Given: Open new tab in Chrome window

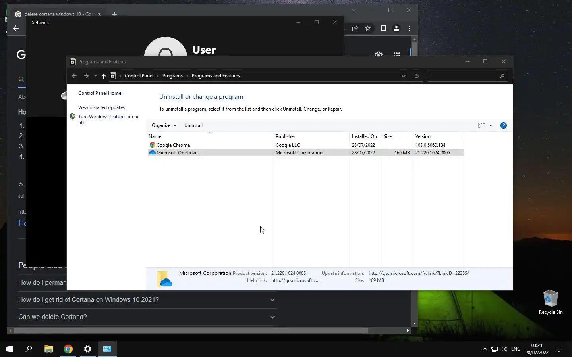Looking at the screenshot, I should pos(114,14).
